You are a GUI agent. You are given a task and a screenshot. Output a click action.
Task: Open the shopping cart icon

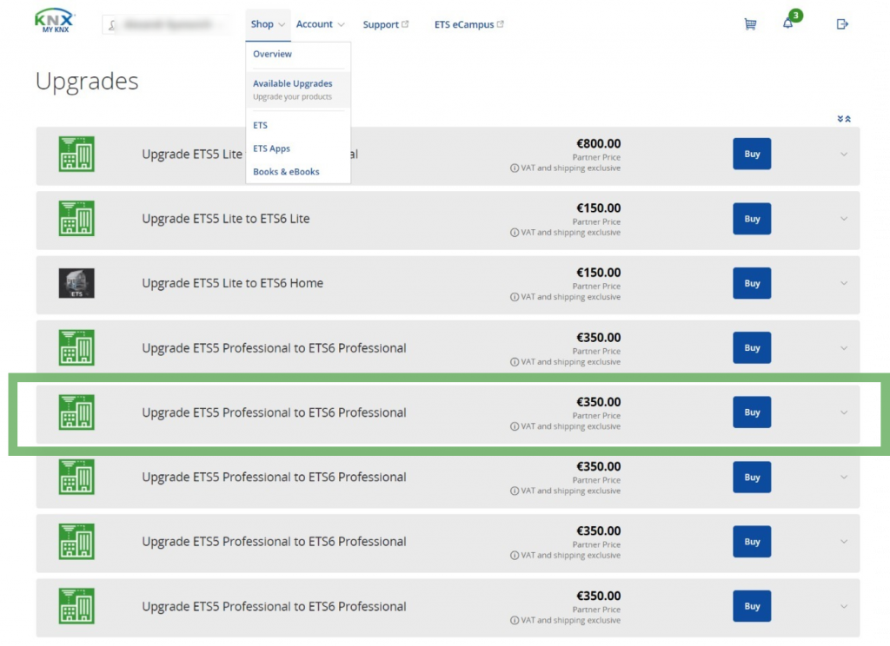[x=749, y=24]
